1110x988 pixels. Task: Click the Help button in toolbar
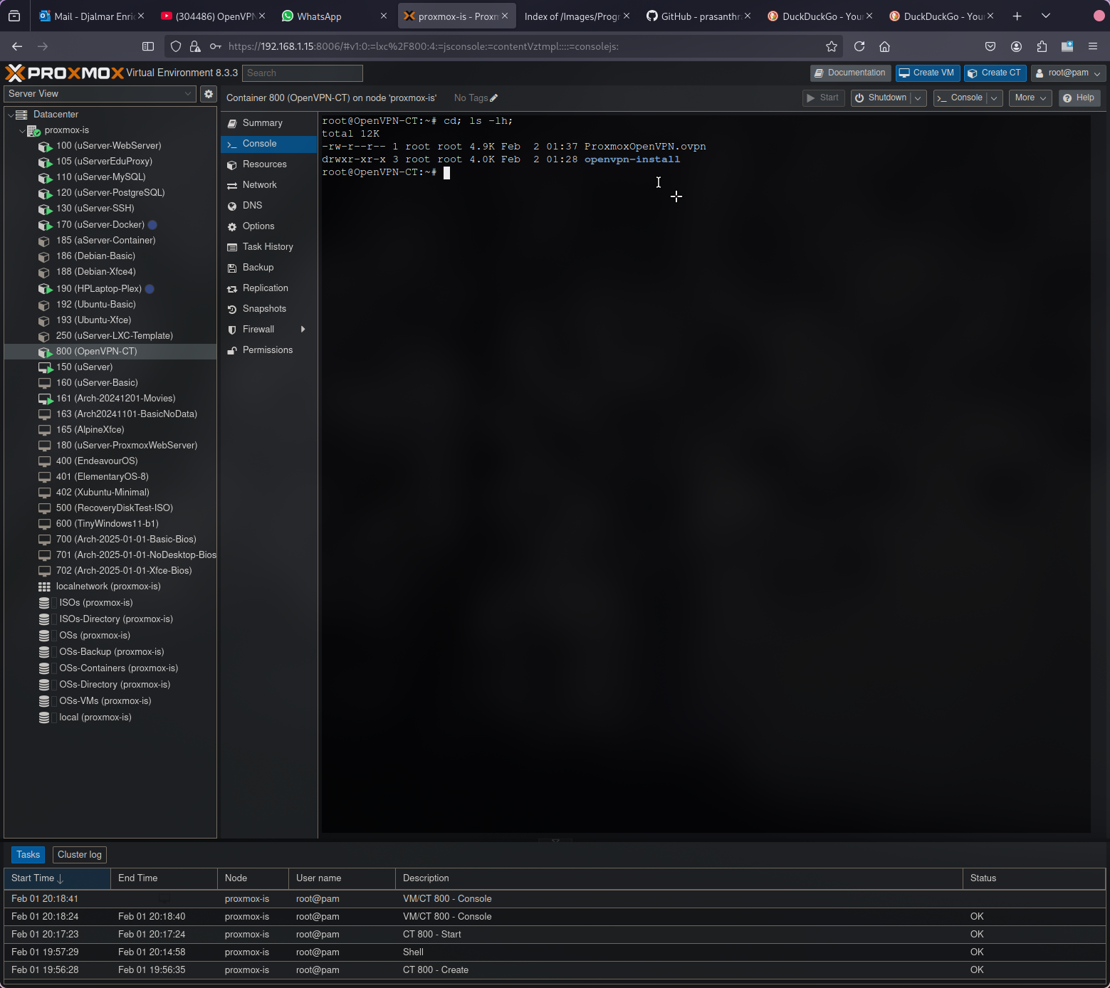click(x=1079, y=98)
